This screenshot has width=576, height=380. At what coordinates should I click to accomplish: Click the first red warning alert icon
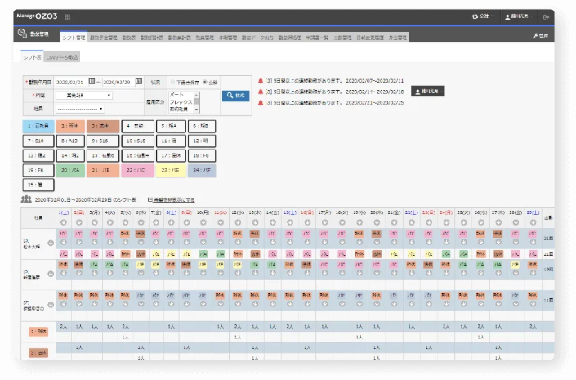260,81
